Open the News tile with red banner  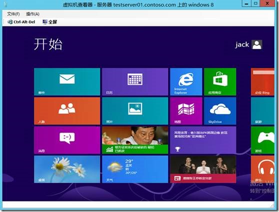pos(203,169)
